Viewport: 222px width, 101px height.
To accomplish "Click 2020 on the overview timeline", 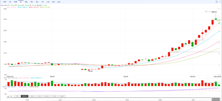I will (160, 100).
